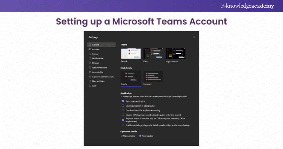Select New window radio button
Viewport: 283px width, 149px height.
coord(140,136)
